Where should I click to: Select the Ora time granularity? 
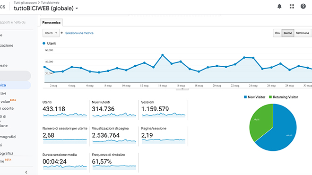coord(277,33)
